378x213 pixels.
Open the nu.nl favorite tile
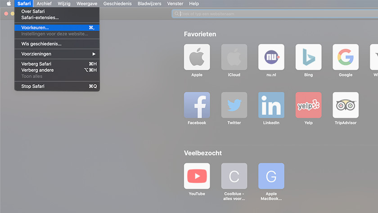click(x=271, y=57)
